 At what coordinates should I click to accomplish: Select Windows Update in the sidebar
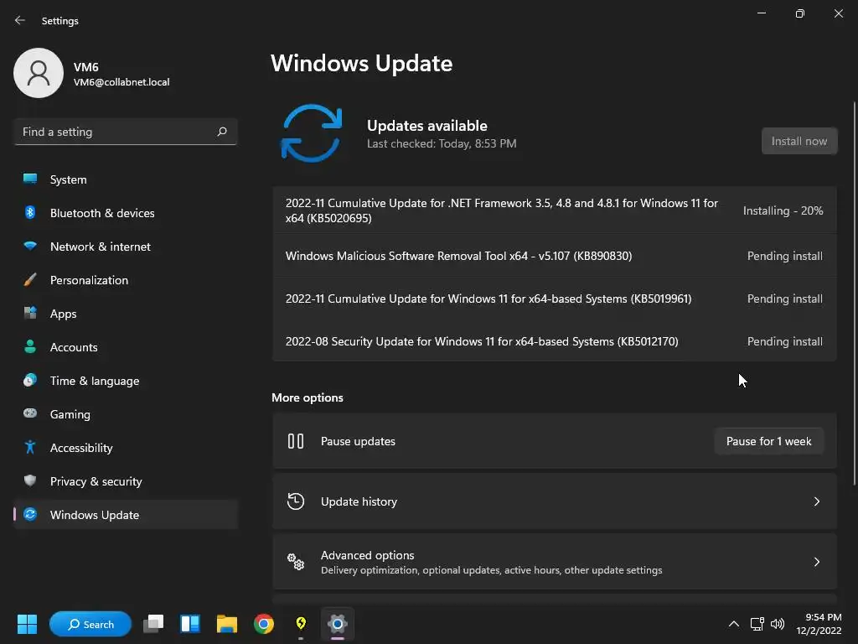126,514
